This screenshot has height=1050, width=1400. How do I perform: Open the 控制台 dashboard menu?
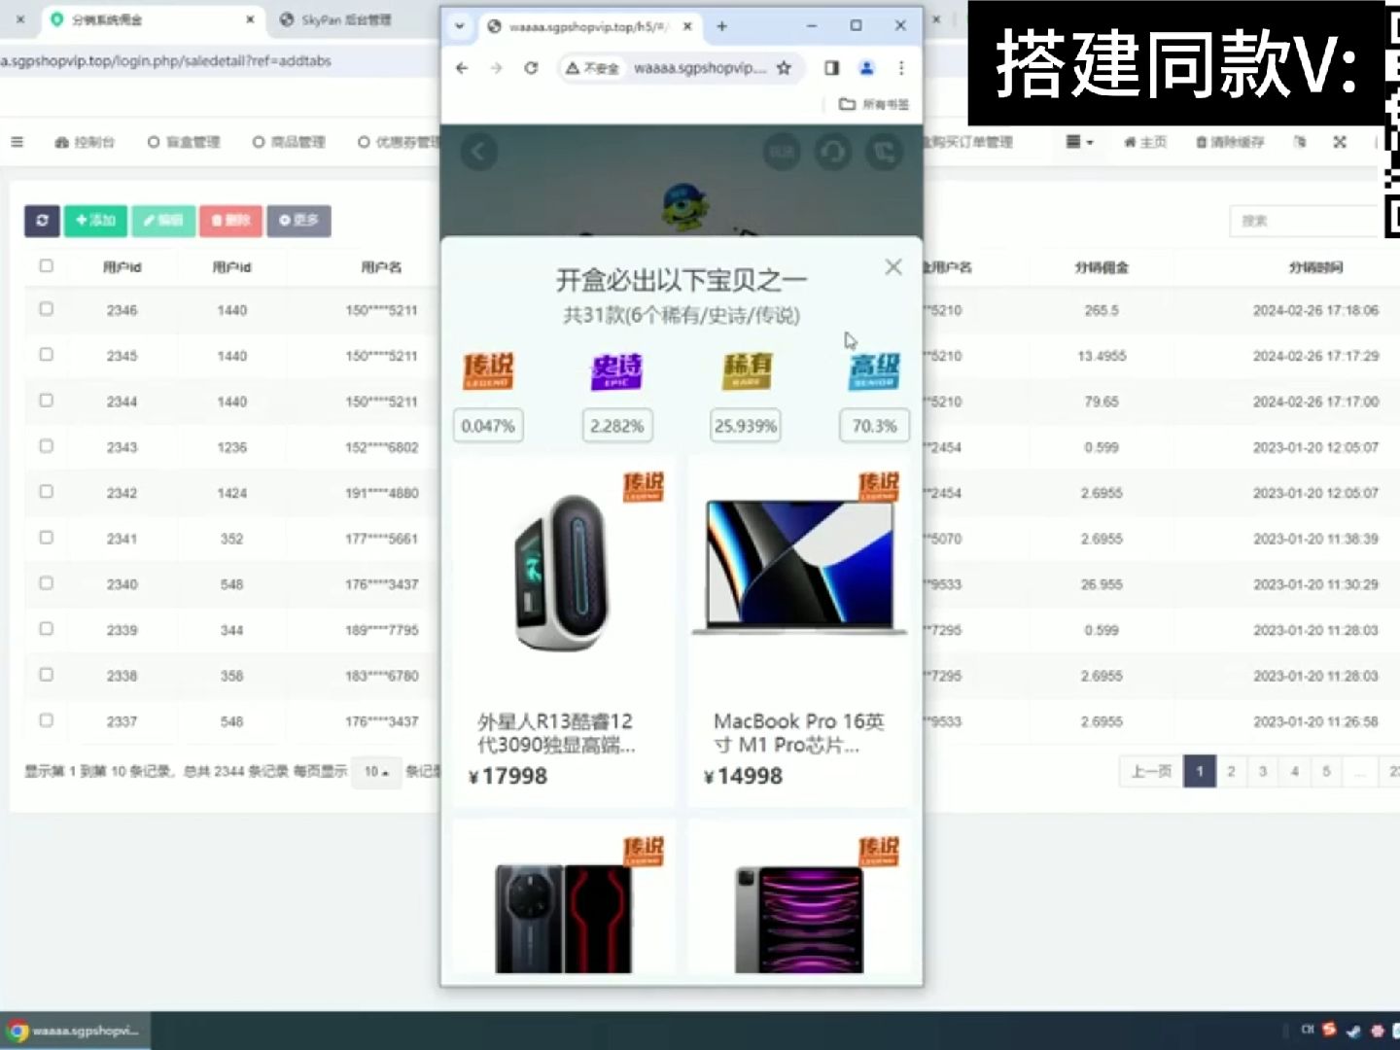point(85,142)
